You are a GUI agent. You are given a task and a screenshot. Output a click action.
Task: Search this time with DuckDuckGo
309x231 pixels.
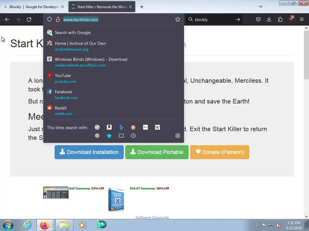tap(133, 127)
